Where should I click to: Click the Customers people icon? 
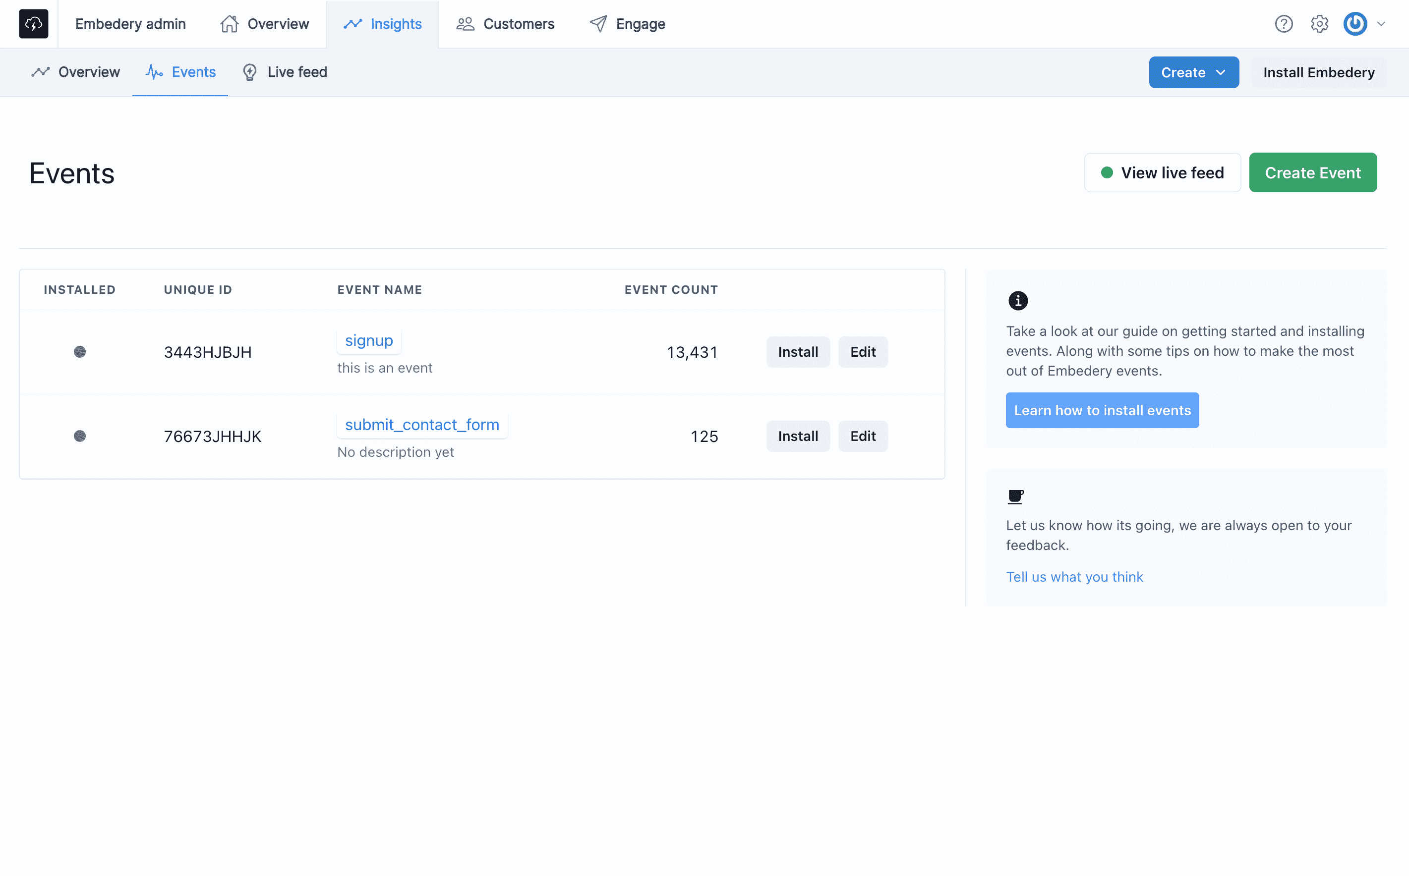click(x=468, y=23)
